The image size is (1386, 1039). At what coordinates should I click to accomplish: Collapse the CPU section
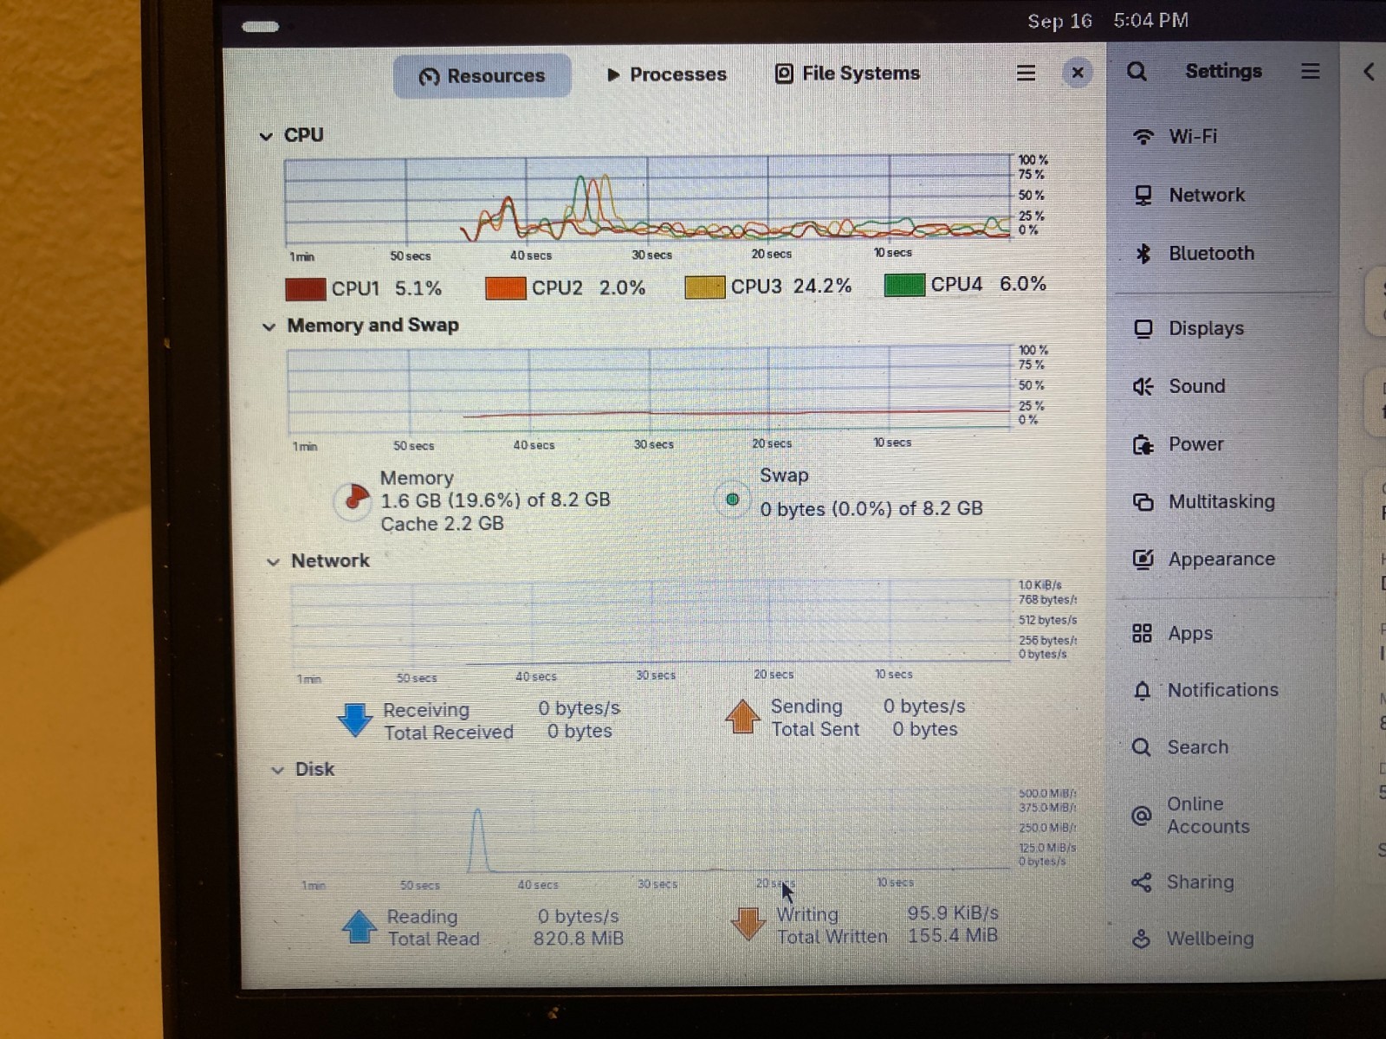click(266, 136)
